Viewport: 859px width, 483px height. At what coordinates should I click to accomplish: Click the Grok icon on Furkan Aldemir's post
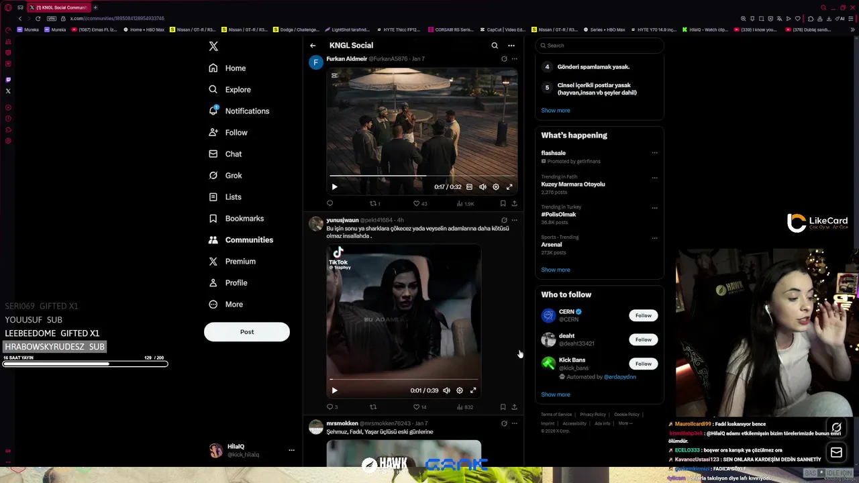point(504,59)
